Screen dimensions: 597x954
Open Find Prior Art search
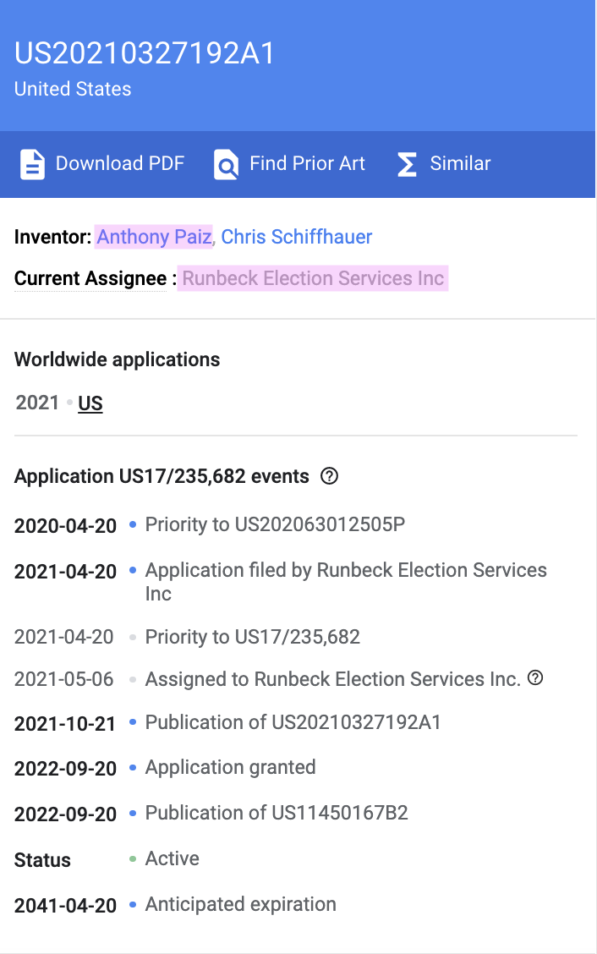pyautogui.click(x=307, y=163)
